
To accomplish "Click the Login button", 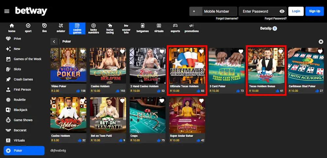I will (x=296, y=11).
